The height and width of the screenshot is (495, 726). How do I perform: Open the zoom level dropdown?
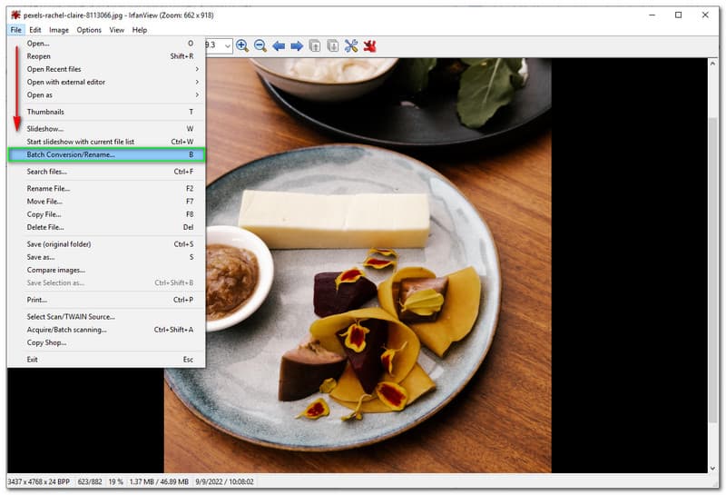pos(227,45)
